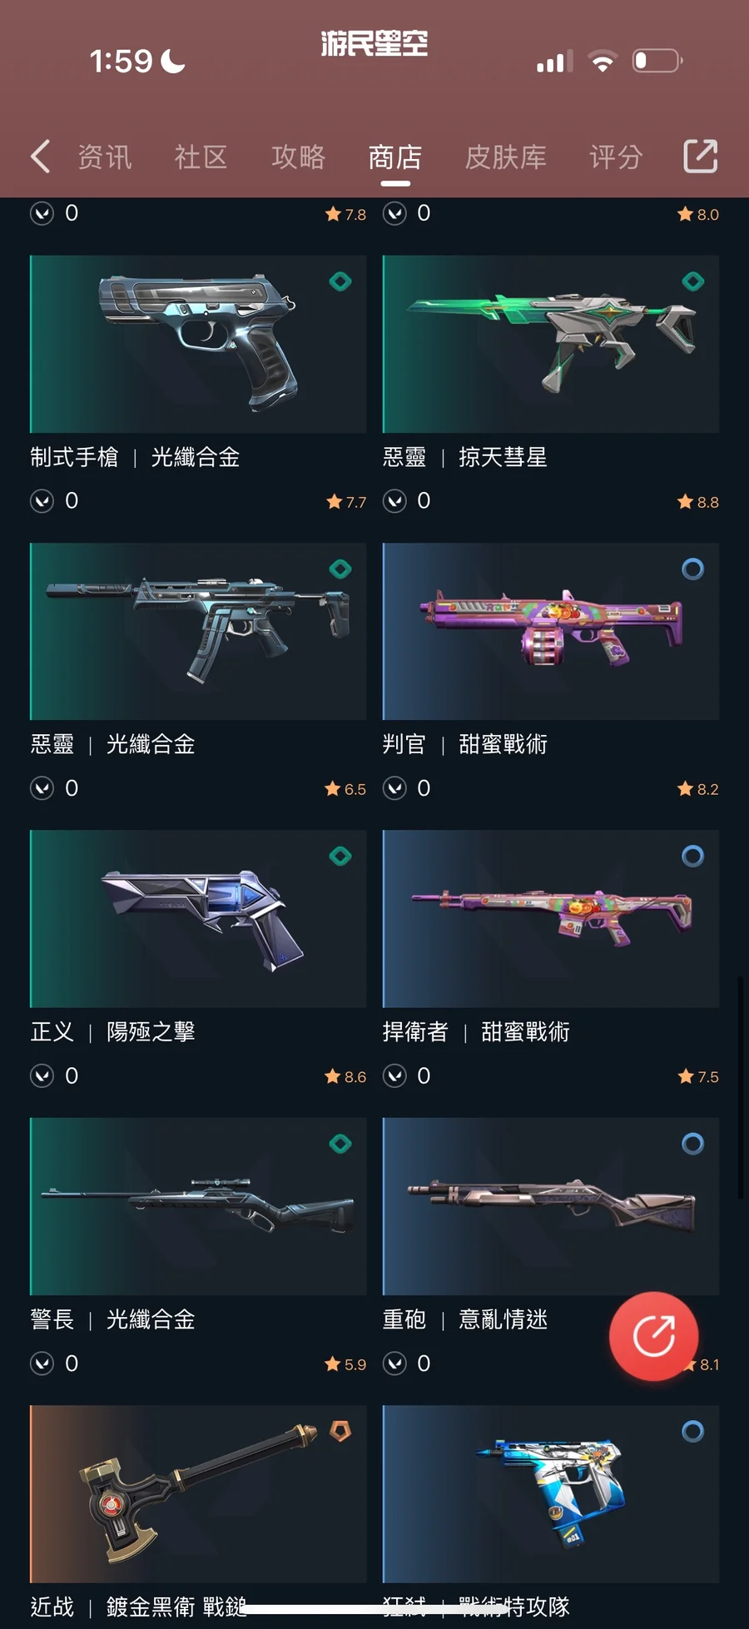Tap the orange tier icon on 鍍金黑衛 戰鎚

340,1431
